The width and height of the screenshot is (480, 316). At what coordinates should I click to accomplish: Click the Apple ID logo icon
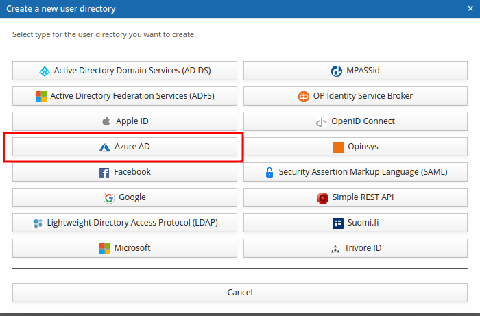(x=106, y=122)
